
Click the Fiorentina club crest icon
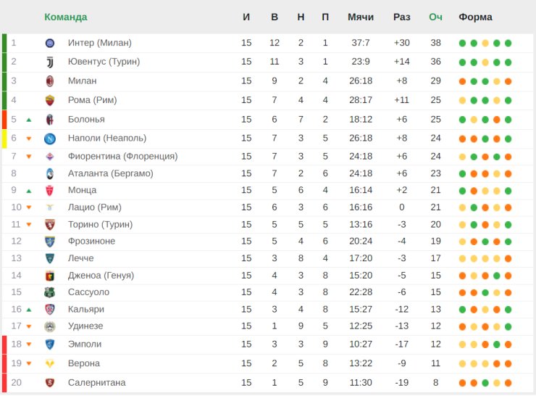coord(50,156)
